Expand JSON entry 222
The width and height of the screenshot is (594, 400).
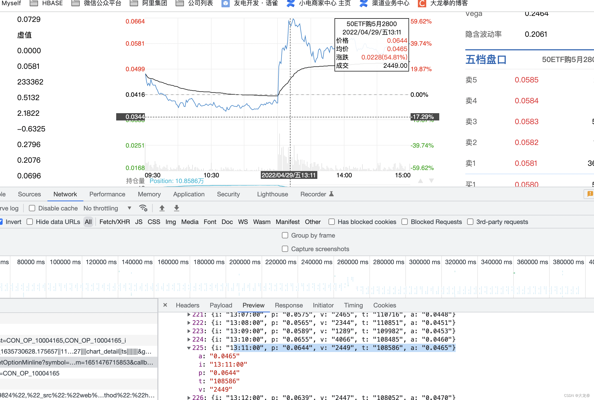pos(189,323)
